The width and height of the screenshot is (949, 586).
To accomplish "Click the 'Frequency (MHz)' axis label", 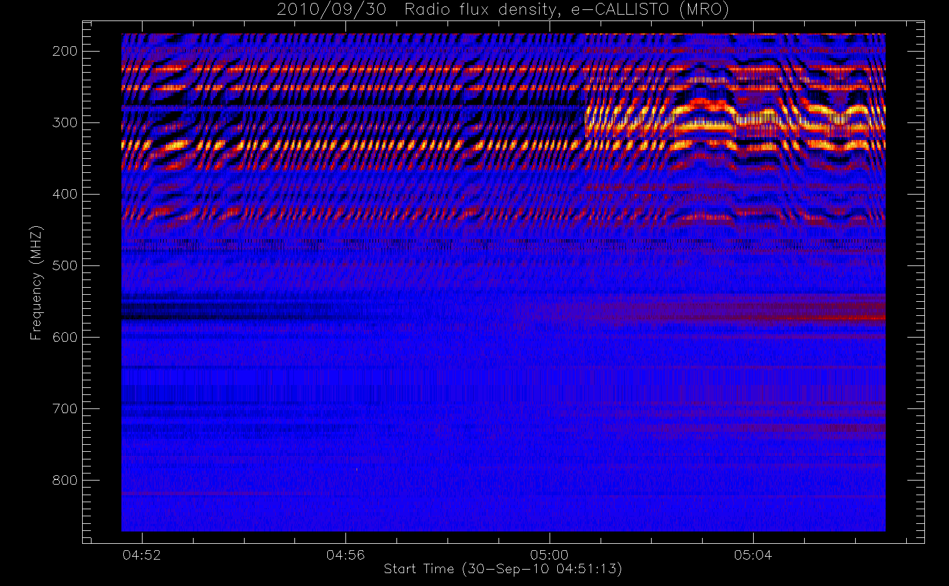I will (x=36, y=282).
